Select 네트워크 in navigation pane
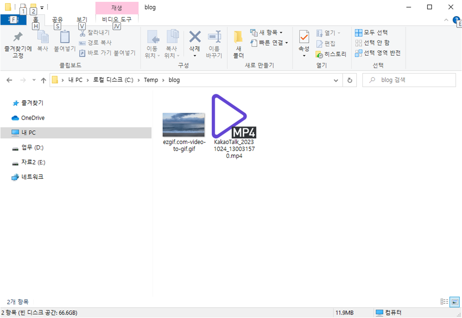This screenshot has width=462, height=318. tap(32, 177)
